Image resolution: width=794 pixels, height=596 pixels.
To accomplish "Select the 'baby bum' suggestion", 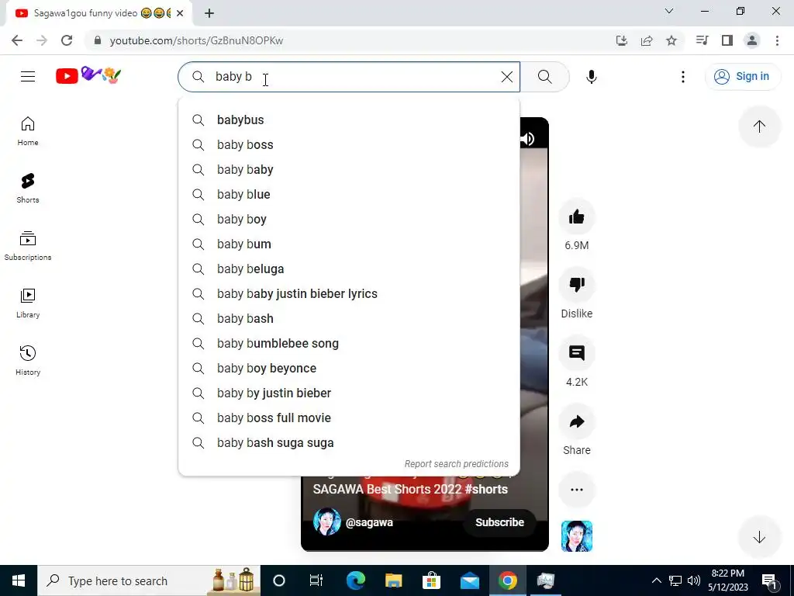I will click(x=349, y=244).
